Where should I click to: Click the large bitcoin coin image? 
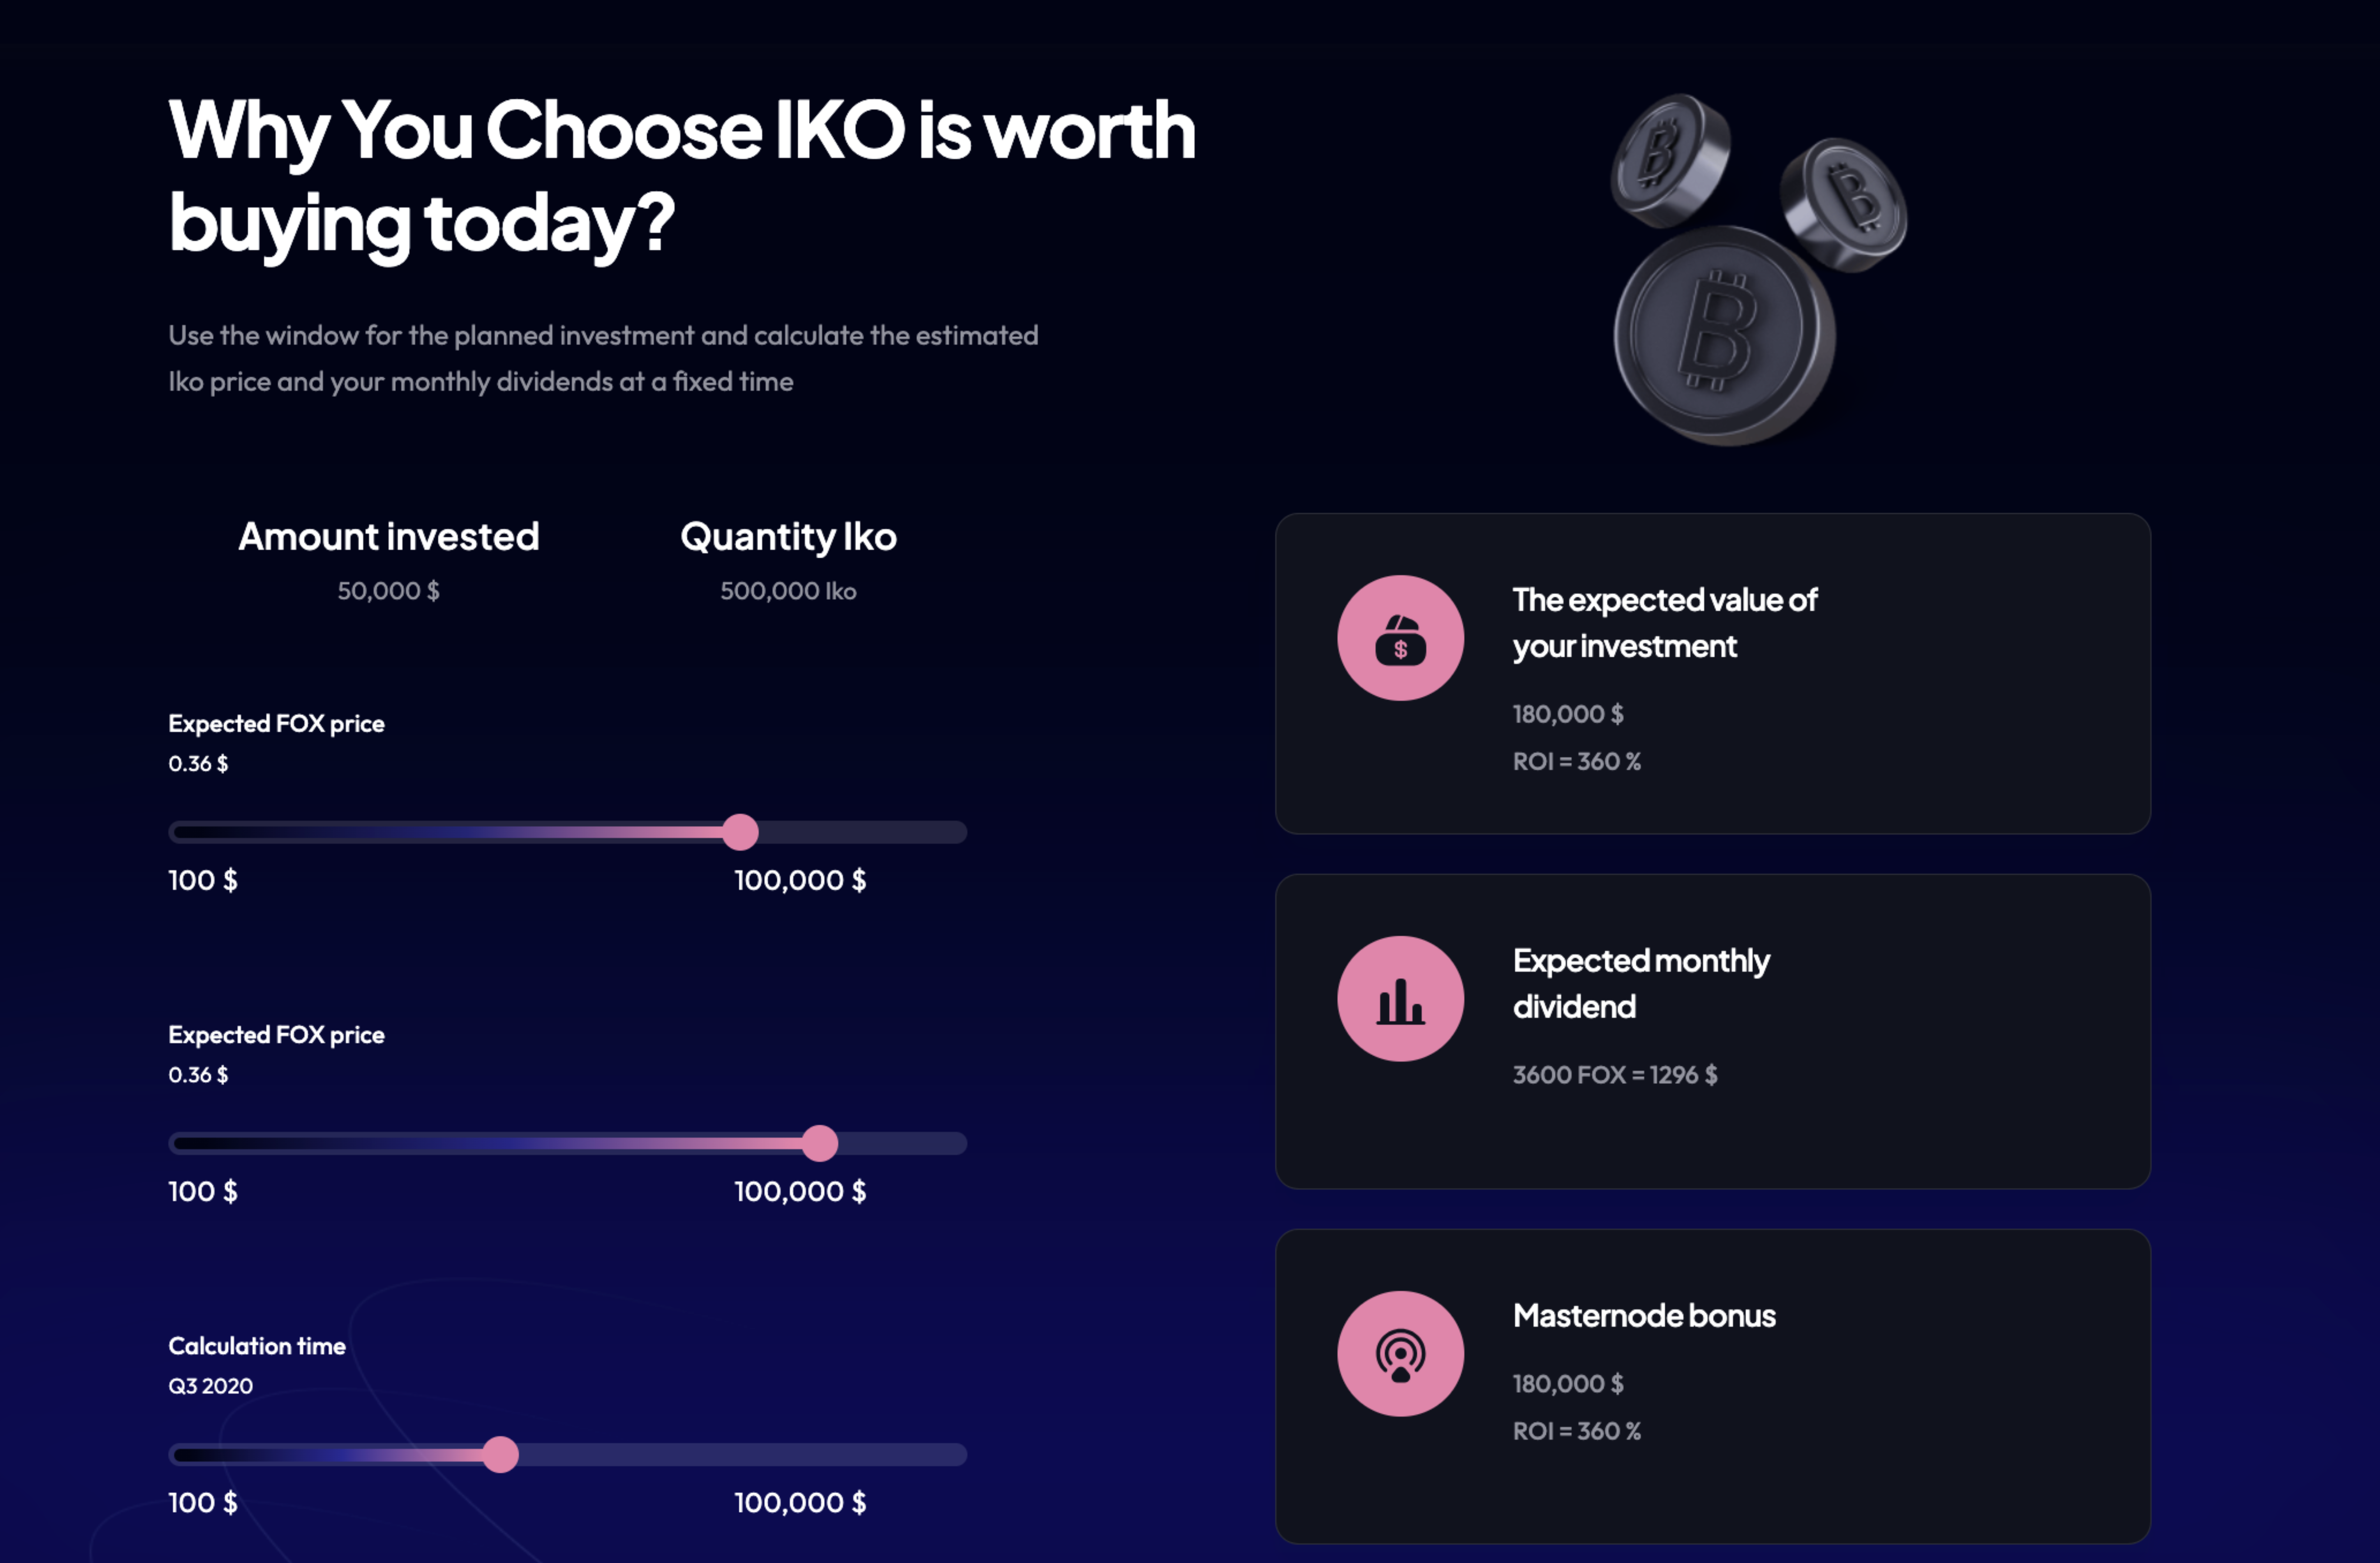(x=1724, y=335)
